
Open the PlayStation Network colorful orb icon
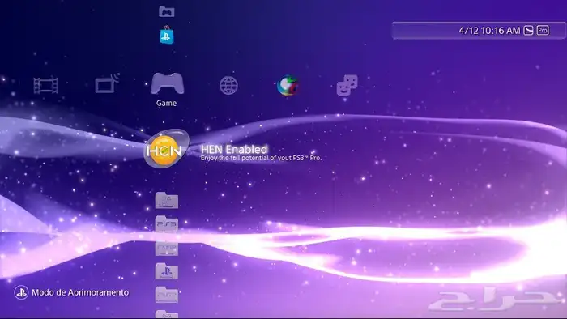(288, 85)
